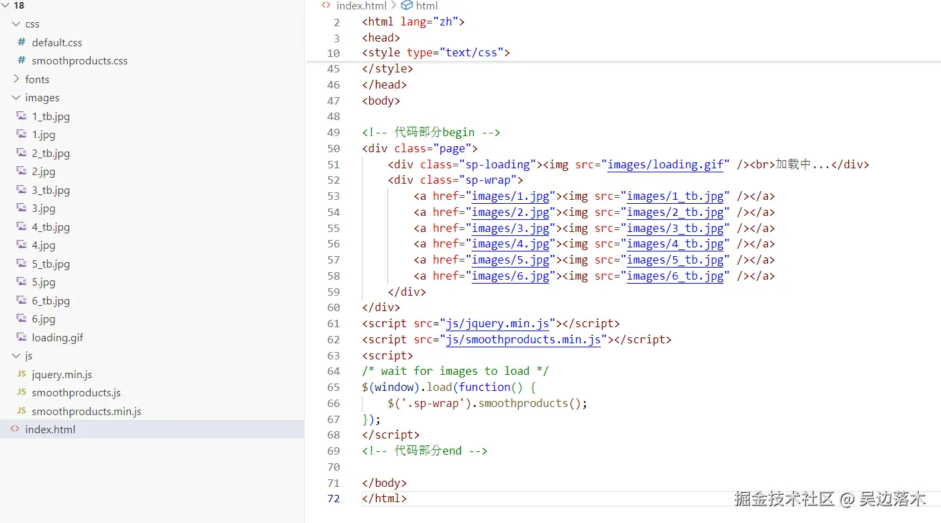The image size is (941, 523).
Task: Follow the js/jquery.min.js link
Action: click(497, 323)
